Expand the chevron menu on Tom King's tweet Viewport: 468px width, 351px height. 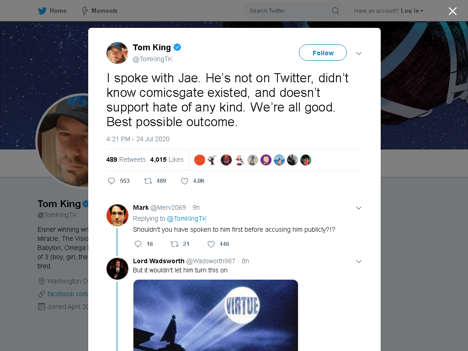[359, 53]
